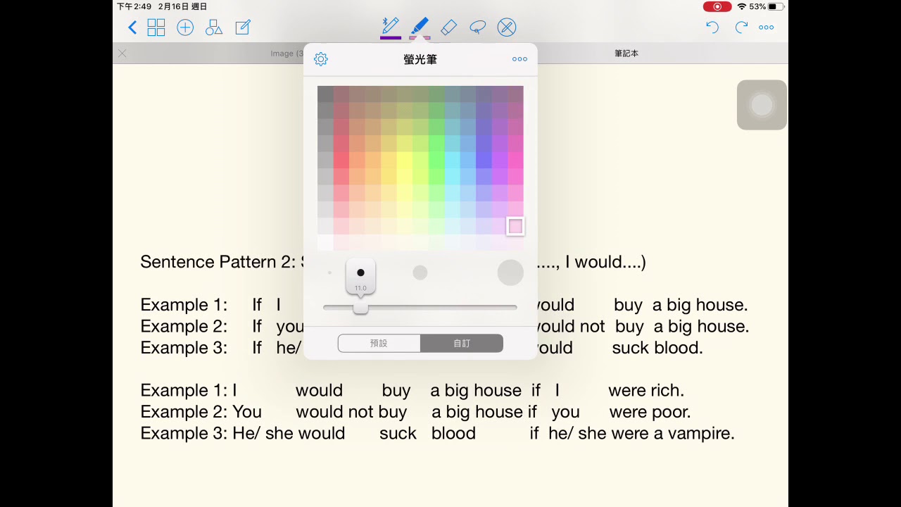Image resolution: width=901 pixels, height=507 pixels.
Task: Tap the circled X close tools icon
Action: [507, 27]
